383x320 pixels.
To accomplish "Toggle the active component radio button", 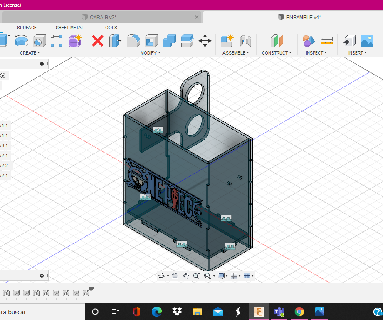I will [x=3, y=75].
